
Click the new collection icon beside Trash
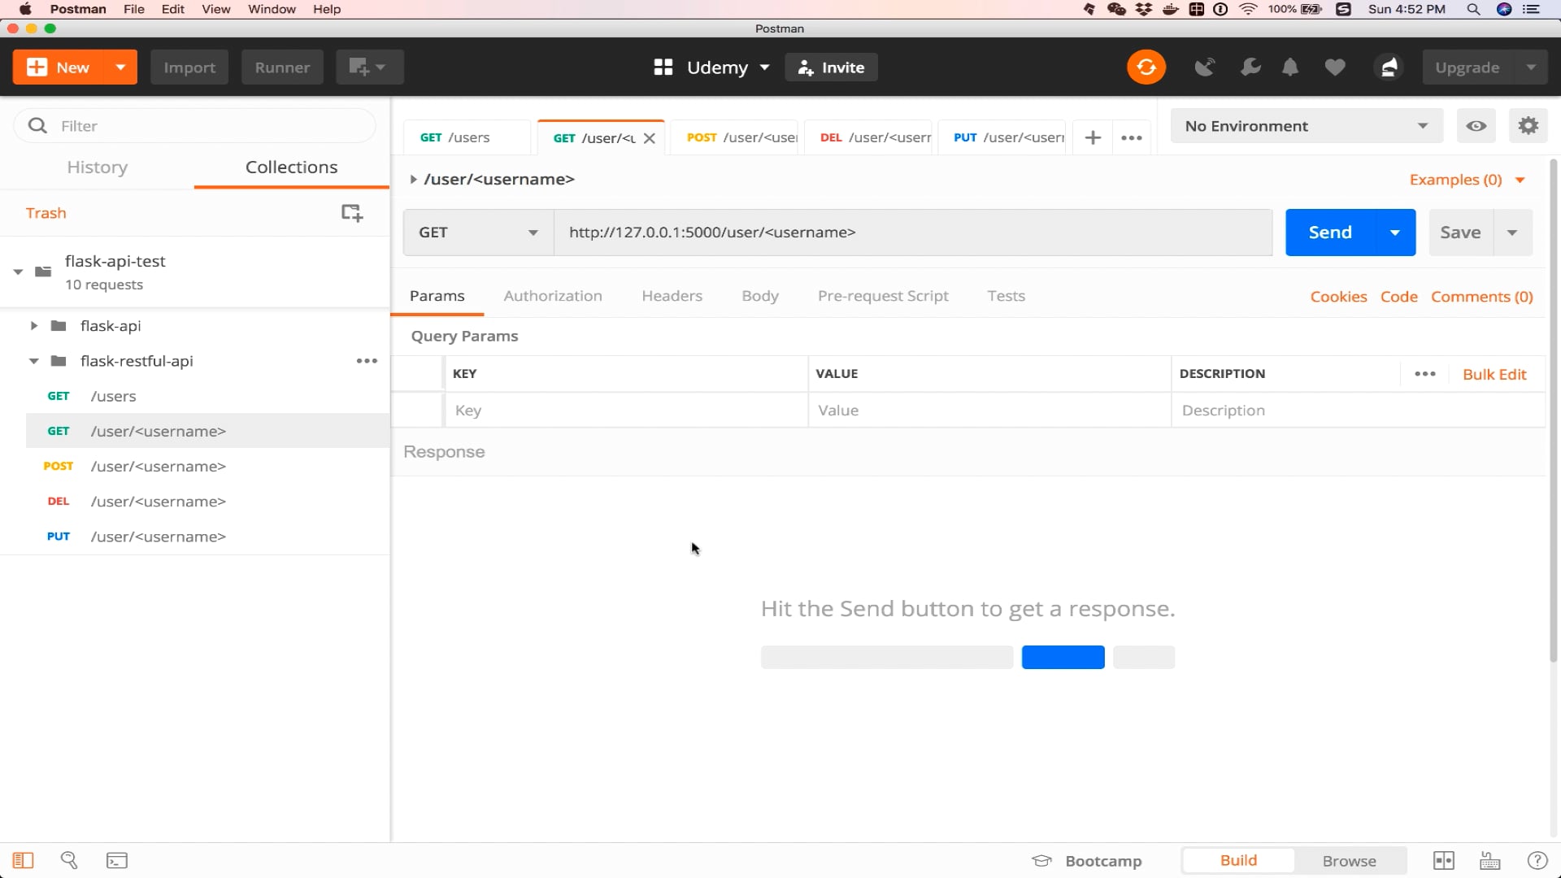pos(351,213)
